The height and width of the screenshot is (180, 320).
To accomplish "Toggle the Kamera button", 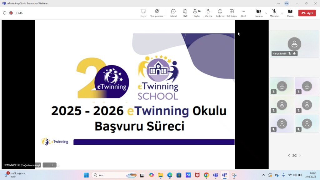I will [258, 13].
